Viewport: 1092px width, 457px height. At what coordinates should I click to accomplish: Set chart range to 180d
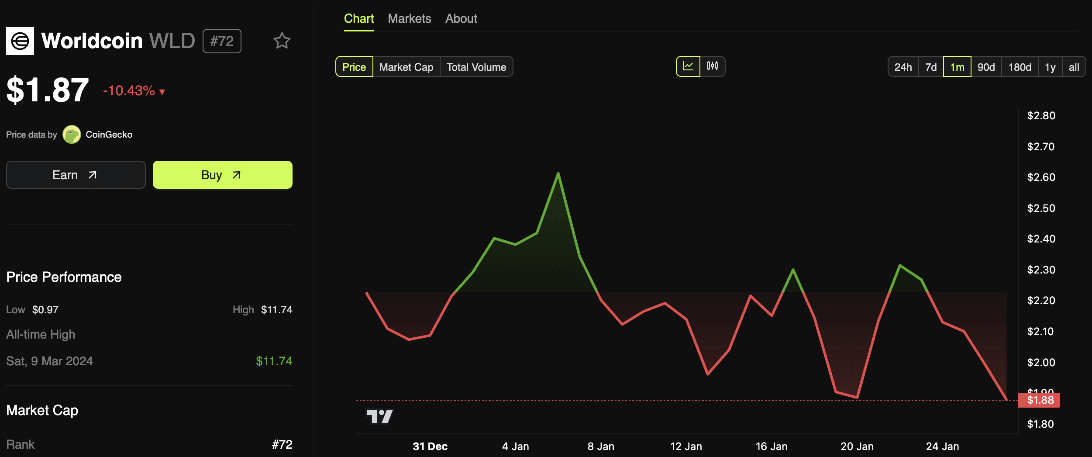(x=1020, y=67)
